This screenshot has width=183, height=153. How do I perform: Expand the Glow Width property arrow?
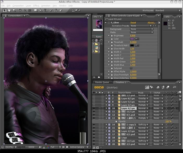(109, 49)
